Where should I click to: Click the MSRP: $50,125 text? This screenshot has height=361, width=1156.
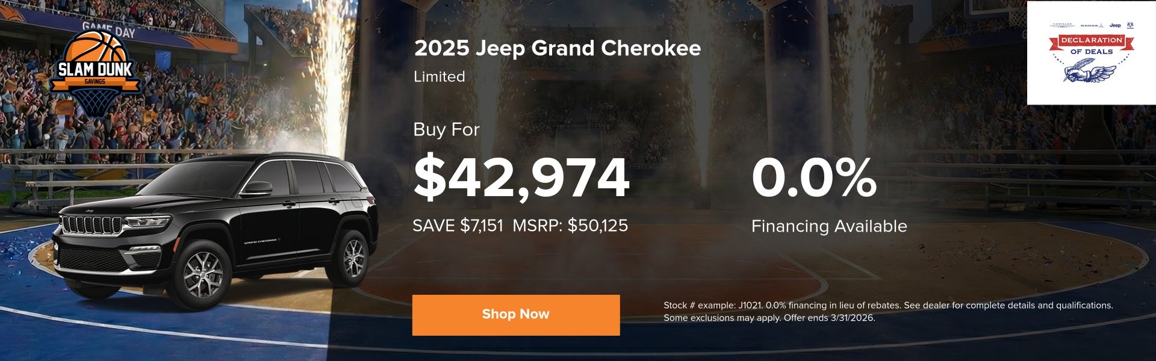click(570, 226)
